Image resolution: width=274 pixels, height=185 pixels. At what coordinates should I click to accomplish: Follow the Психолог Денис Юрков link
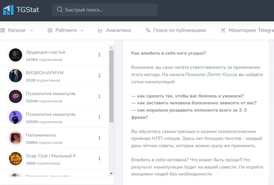click(211, 74)
